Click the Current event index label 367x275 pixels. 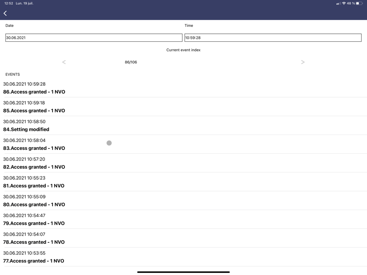click(x=183, y=50)
